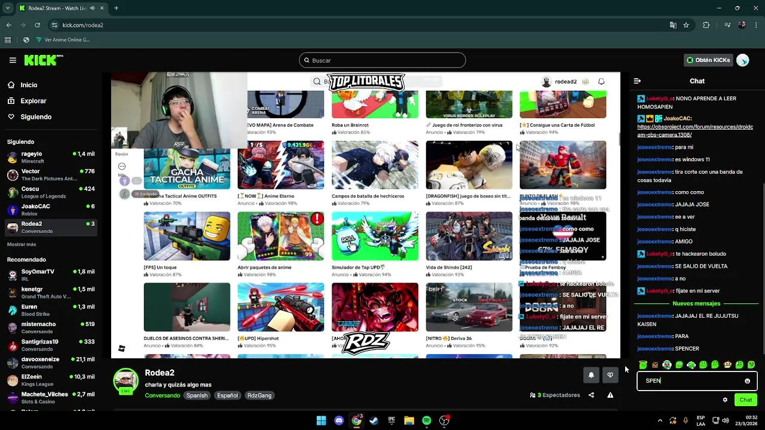Viewport: 765px width, 430px height.
Task: Expand system tray hidden icons chevron
Action: point(660,420)
